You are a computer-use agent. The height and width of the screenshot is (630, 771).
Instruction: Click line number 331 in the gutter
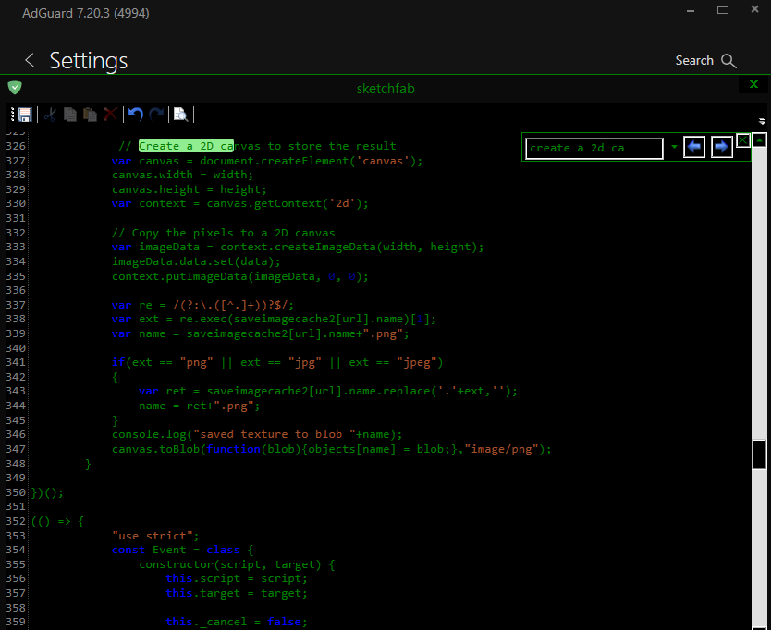16,218
